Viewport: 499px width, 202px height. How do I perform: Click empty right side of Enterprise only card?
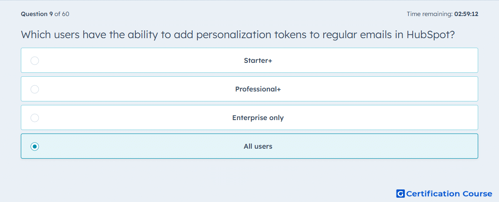pos(382,117)
